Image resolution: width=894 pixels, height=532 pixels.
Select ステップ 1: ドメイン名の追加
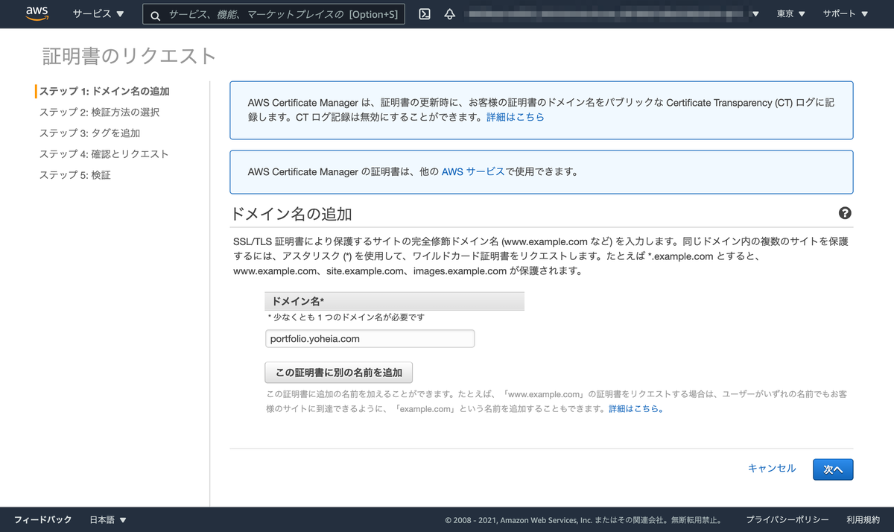pyautogui.click(x=104, y=91)
